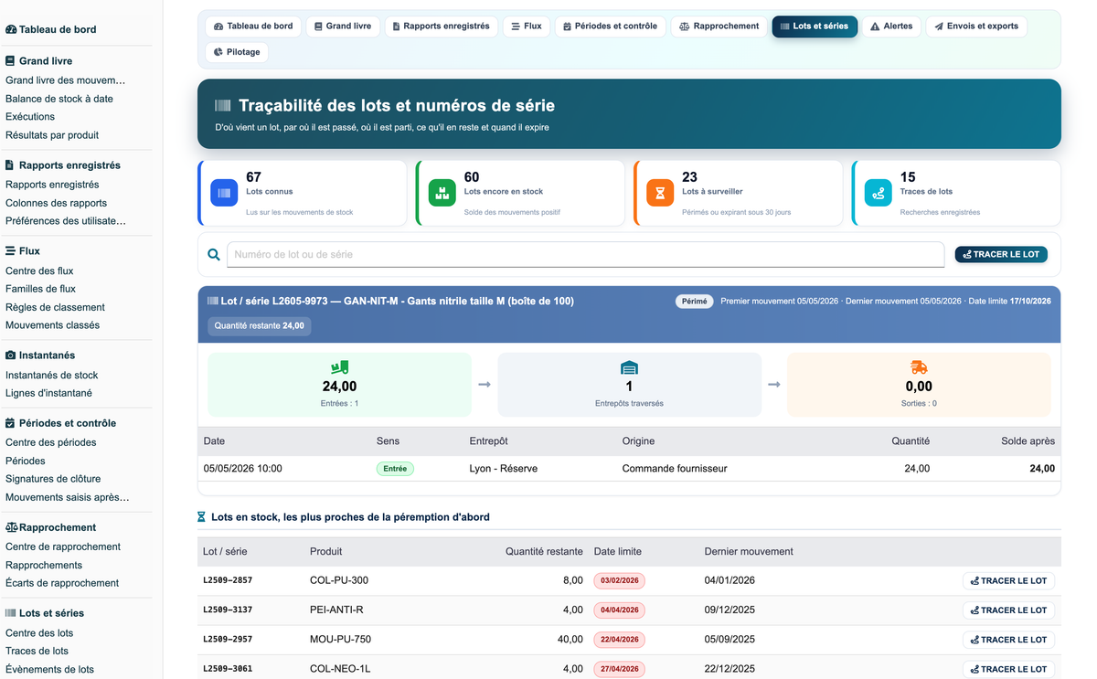The height and width of the screenshot is (679, 1097).
Task: Click the warehouse icon above Entrepôts traversés
Action: click(629, 367)
